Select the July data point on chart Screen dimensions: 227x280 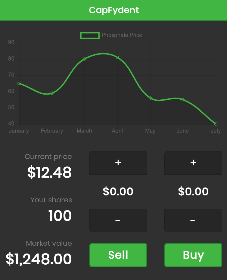pos(216,124)
